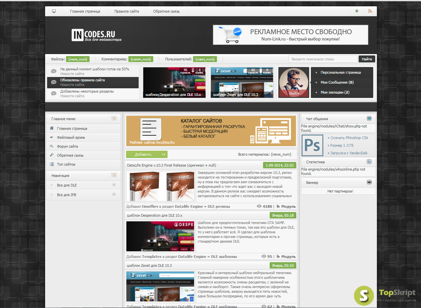Open шаблон Zexet для DLE 10.3 post title
The height and width of the screenshot is (308, 421).
coord(149,266)
